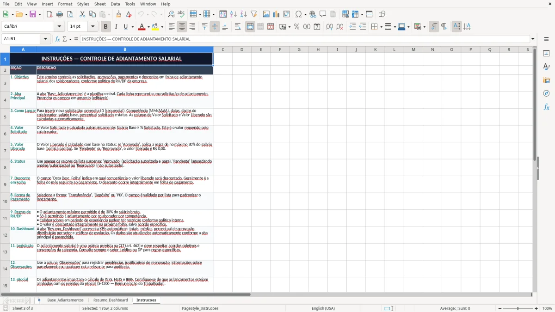Toggle Merge and Center Cells
The width and height of the screenshot is (555, 312).
tap(250, 27)
